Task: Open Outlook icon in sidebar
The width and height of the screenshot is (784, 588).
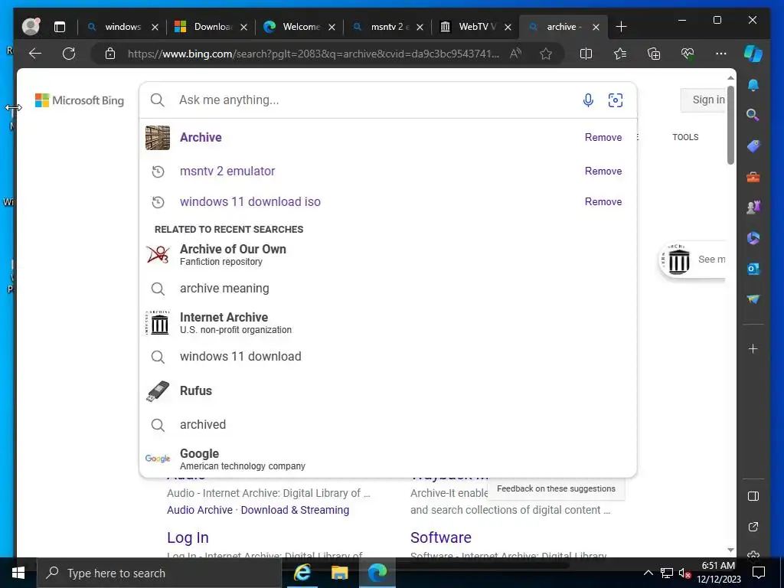Action: (753, 269)
